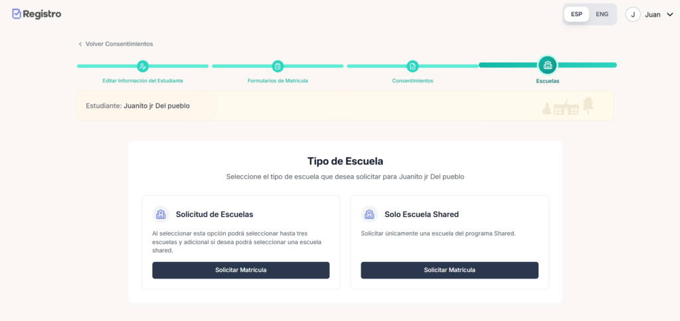
Task: Go to the Consentimientos step label
Action: click(412, 81)
